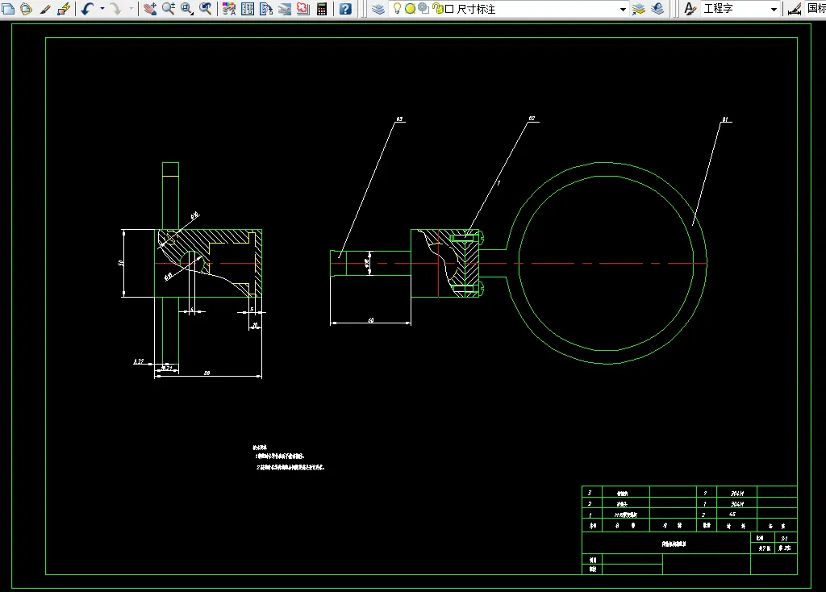Click the drawing name cell in title block

click(x=666, y=543)
